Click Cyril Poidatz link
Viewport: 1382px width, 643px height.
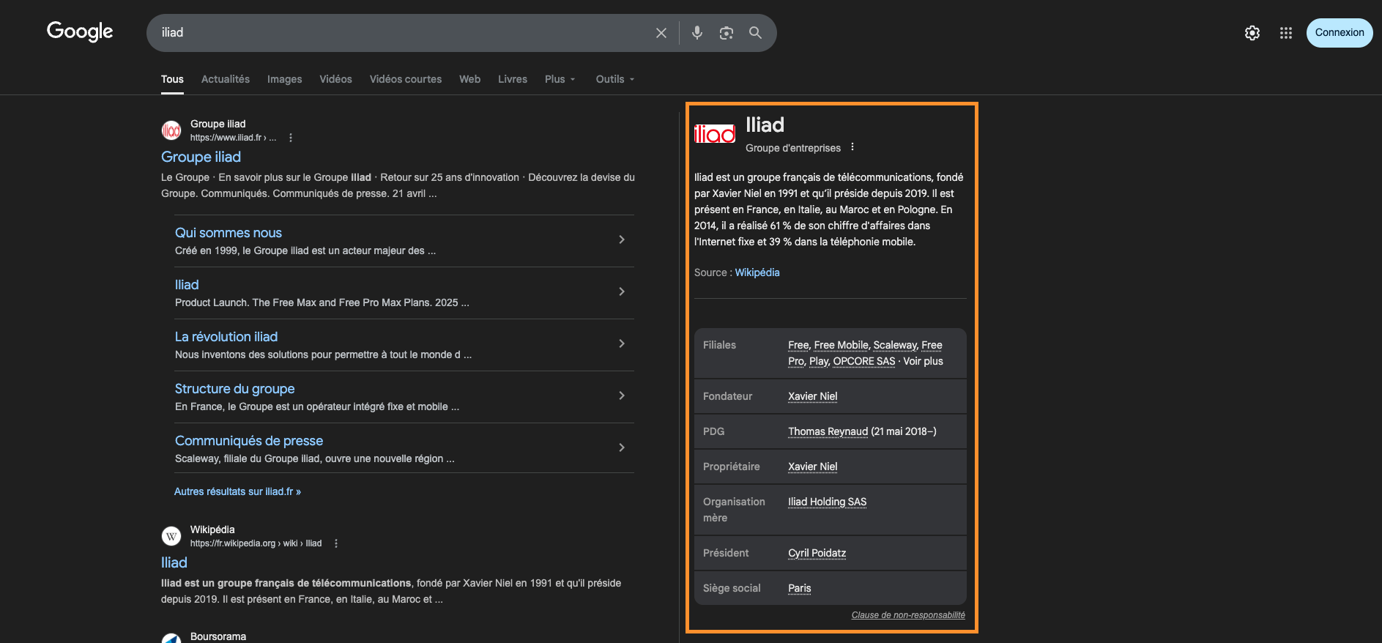pyautogui.click(x=817, y=553)
